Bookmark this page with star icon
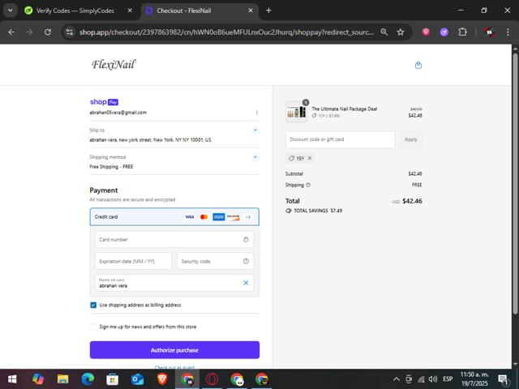519x389 pixels. click(401, 32)
